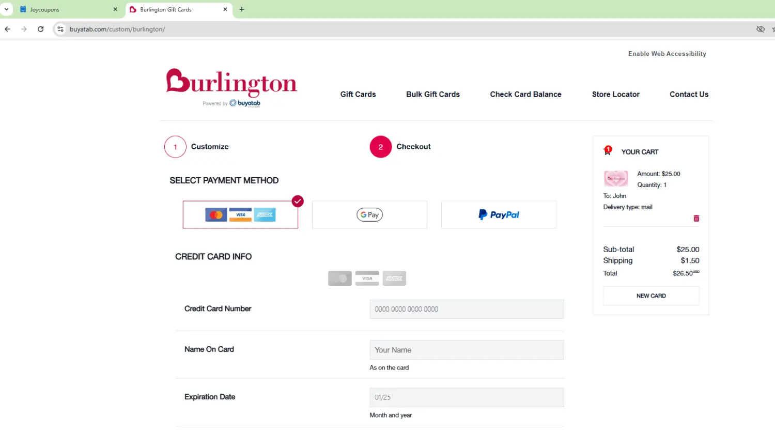This screenshot has width=775, height=434.
Task: Click the SELECT PAYMENT METHOD heading
Action: [224, 180]
